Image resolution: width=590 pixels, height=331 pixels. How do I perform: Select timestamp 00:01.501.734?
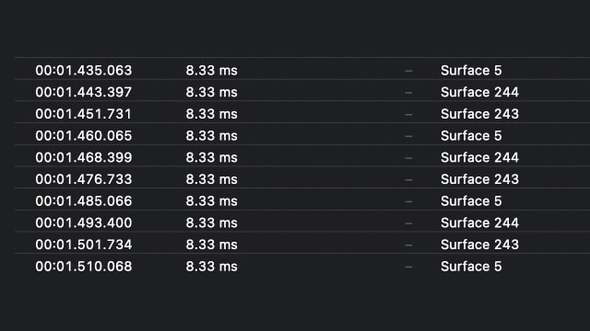pyautogui.click(x=84, y=245)
